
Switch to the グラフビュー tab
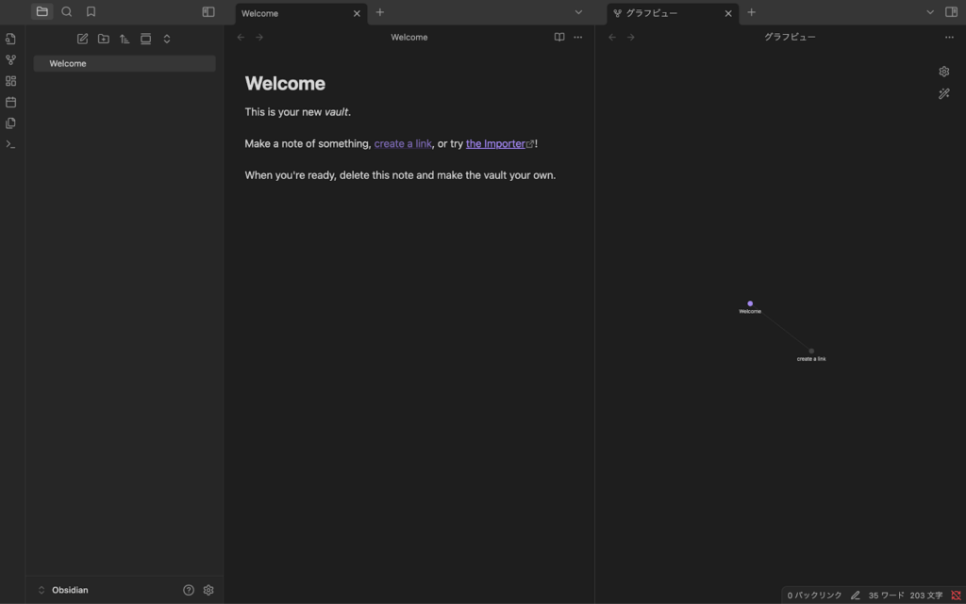pos(673,13)
